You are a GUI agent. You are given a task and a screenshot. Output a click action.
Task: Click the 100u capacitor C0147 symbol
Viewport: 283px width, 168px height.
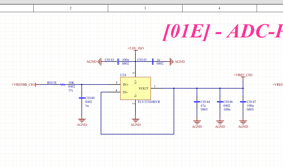[243, 101]
